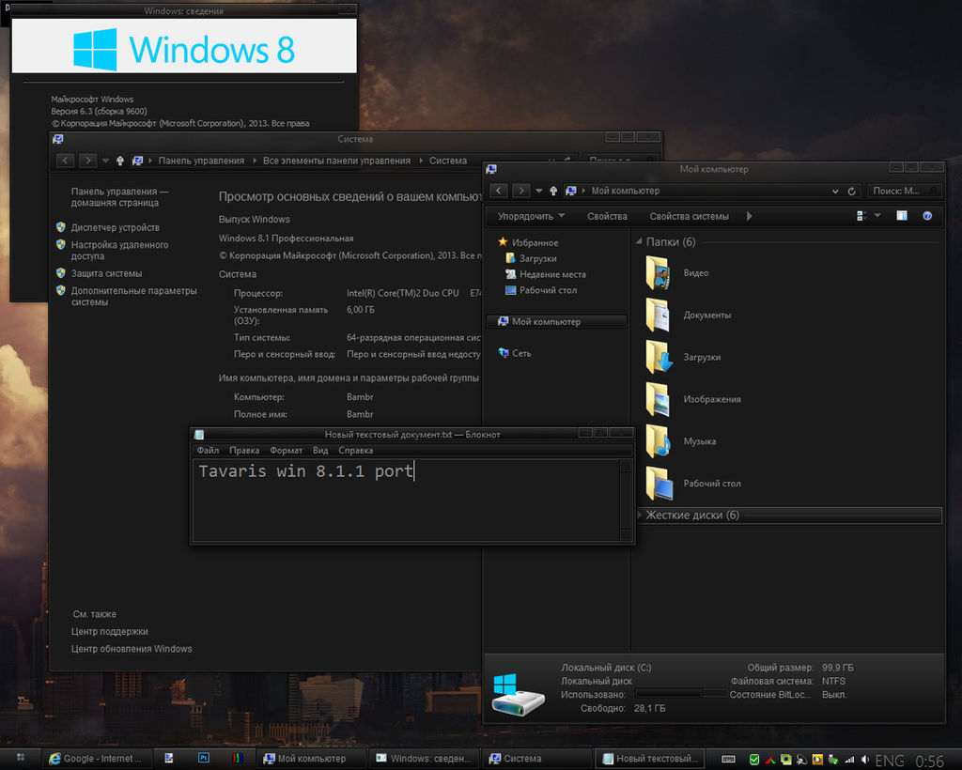Refresh the Мой компьютер address bar
The image size is (962, 770).
852,191
